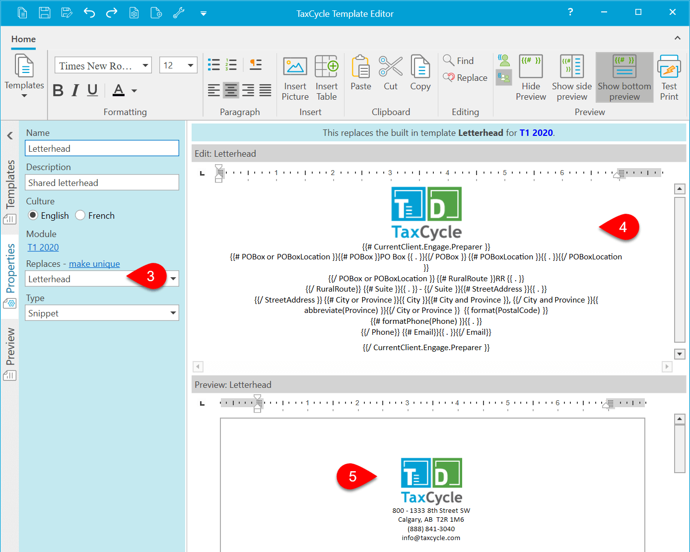This screenshot has width=690, height=552.
Task: Click the New template icon in title bar
Action: 22,13
